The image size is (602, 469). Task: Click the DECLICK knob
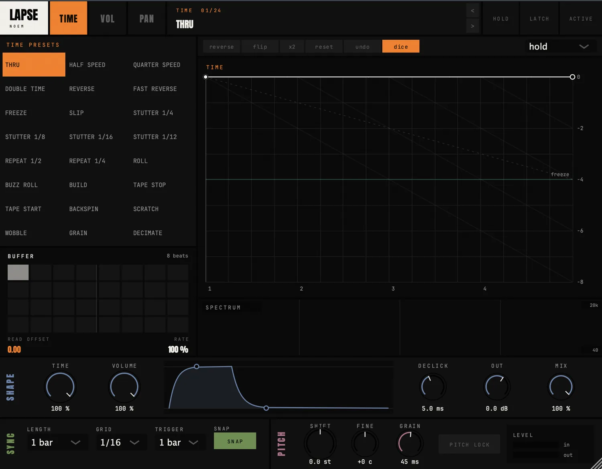(433, 387)
